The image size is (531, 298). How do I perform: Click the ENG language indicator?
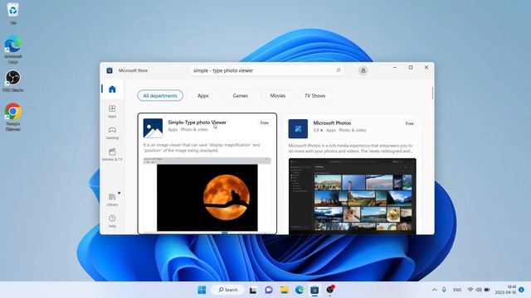(457, 290)
